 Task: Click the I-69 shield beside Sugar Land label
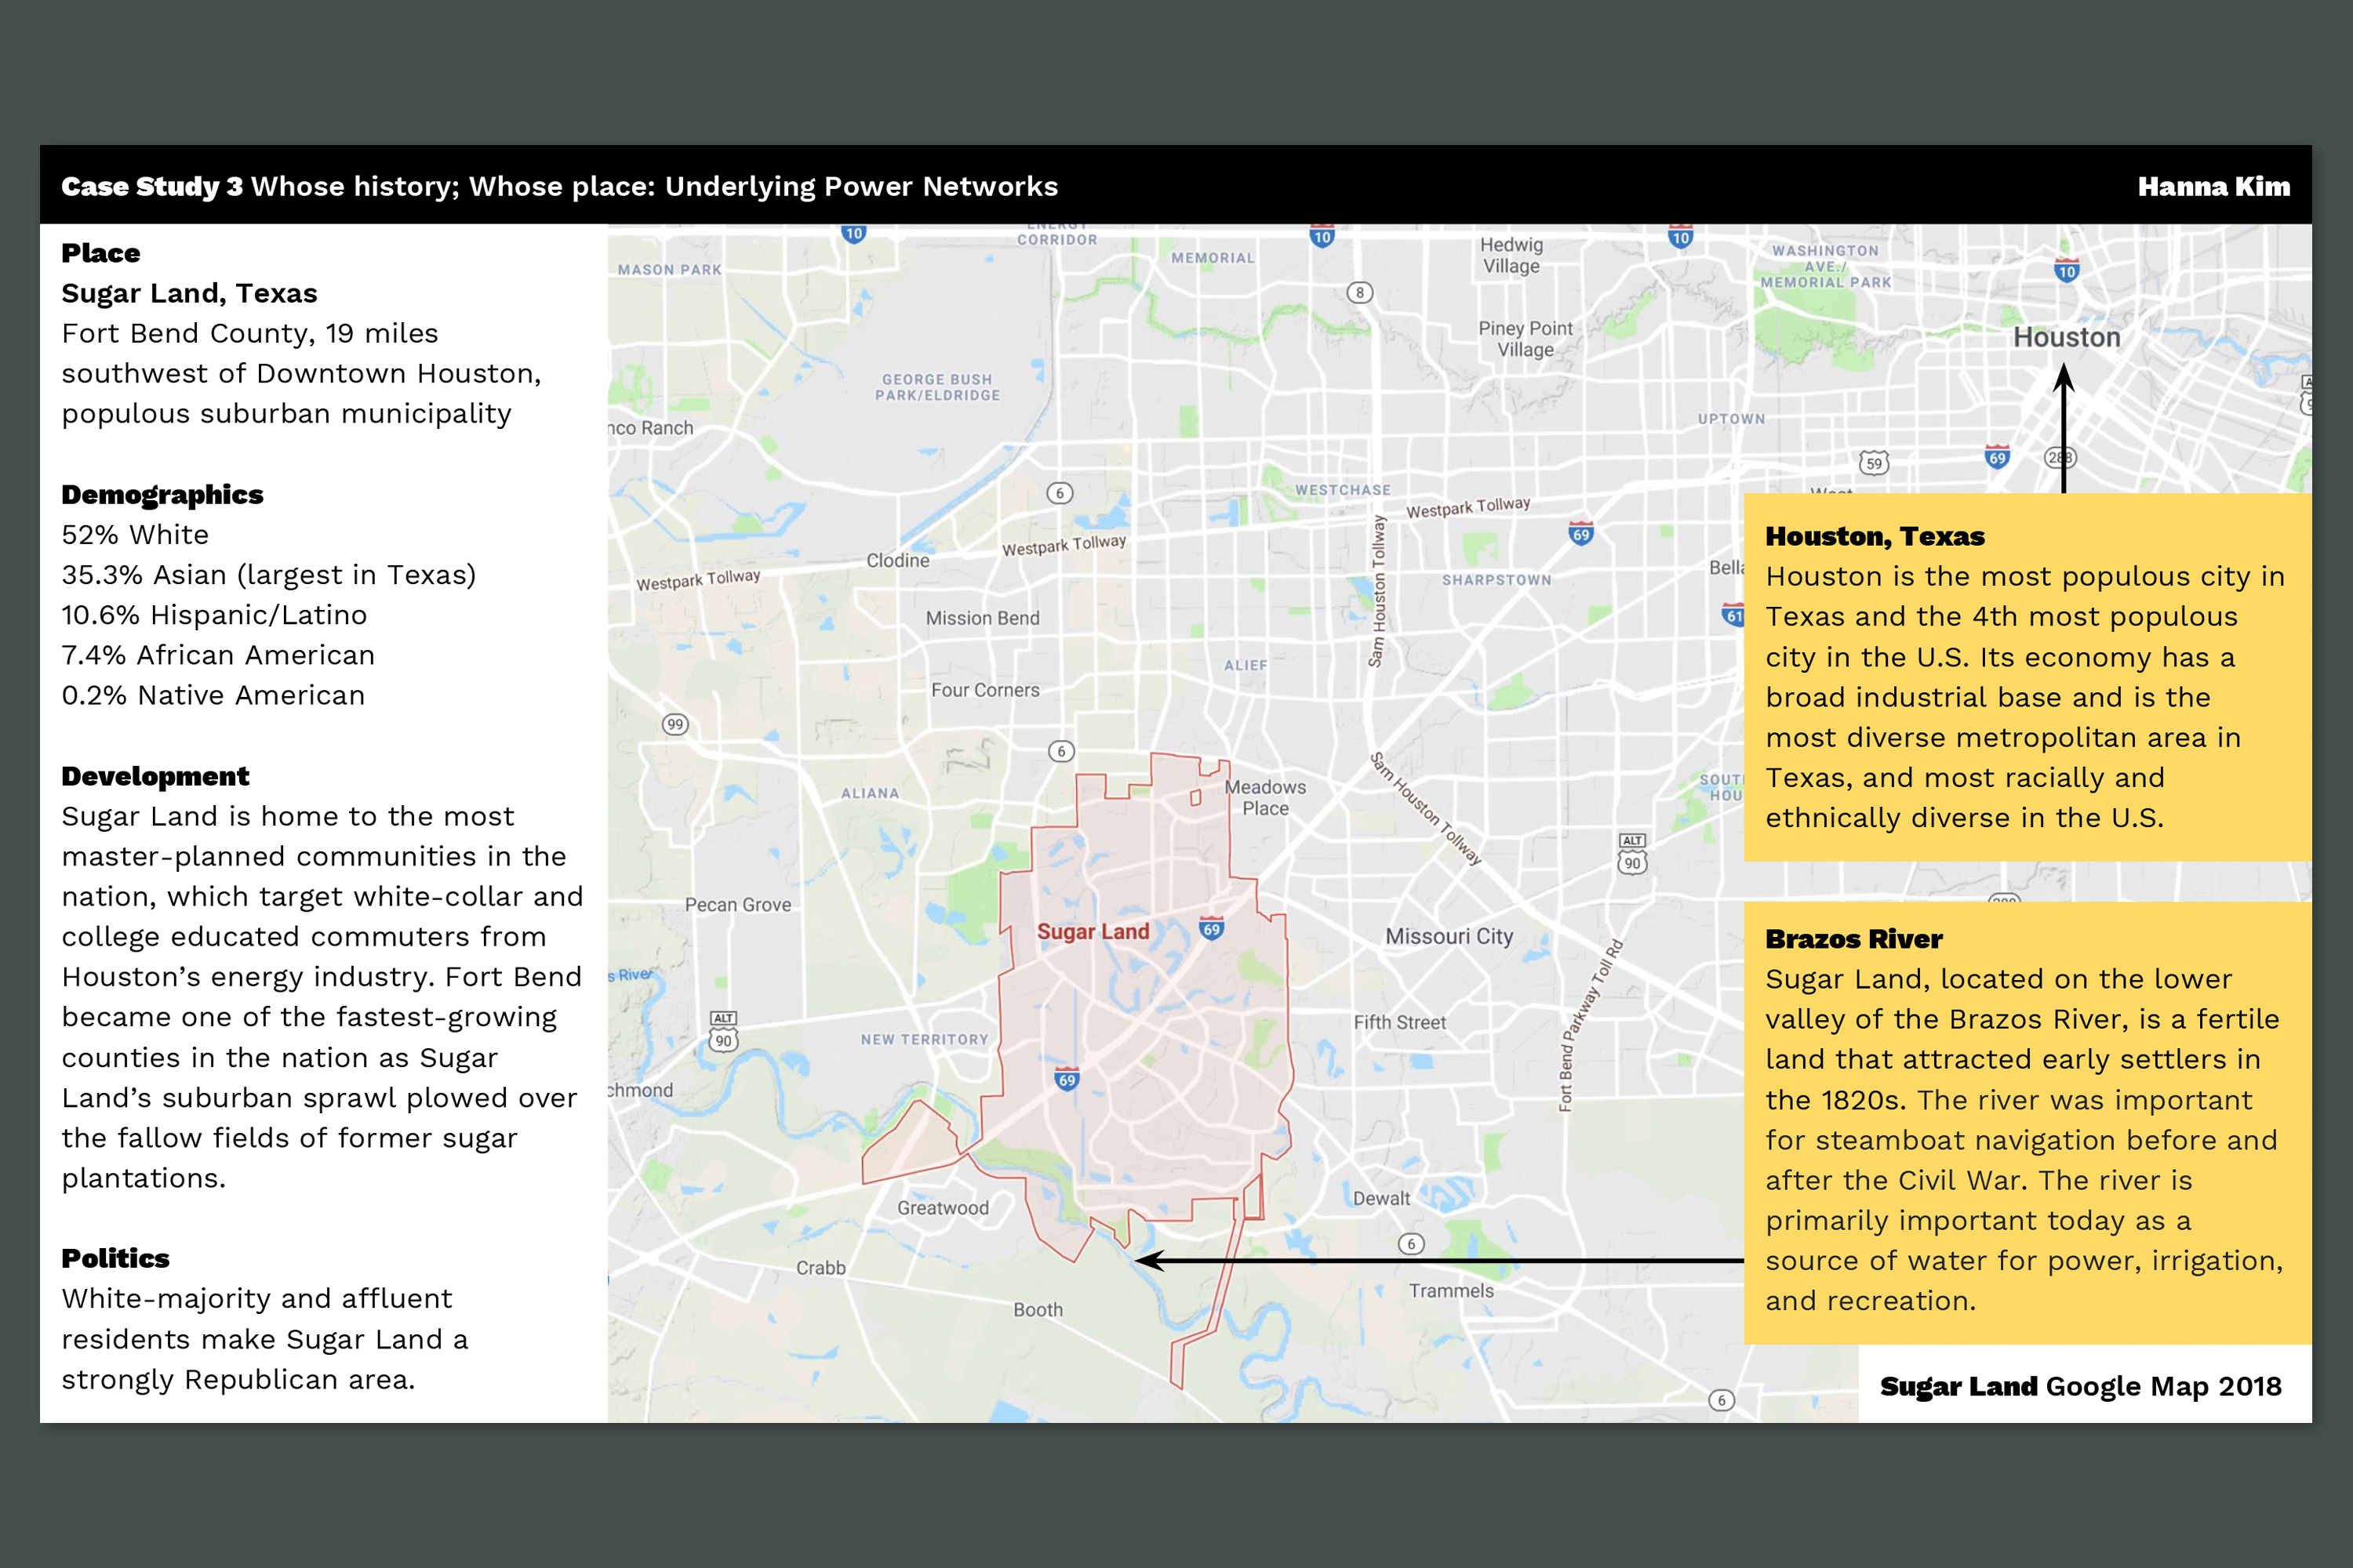coord(1212,929)
